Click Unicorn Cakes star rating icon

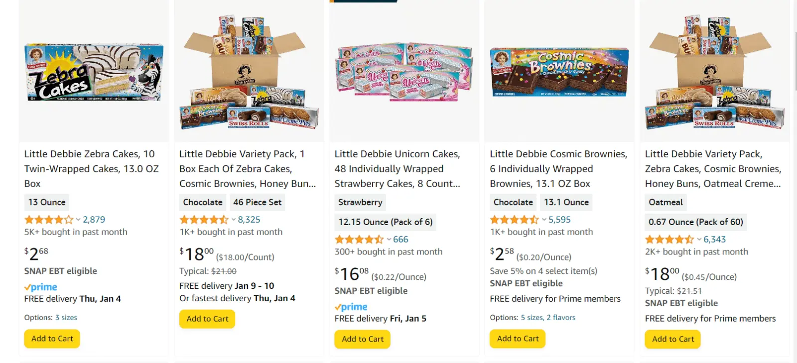(359, 240)
